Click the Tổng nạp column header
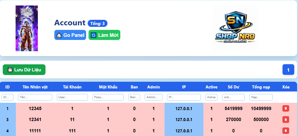Viewport: 298px width, 136px height. [261, 87]
